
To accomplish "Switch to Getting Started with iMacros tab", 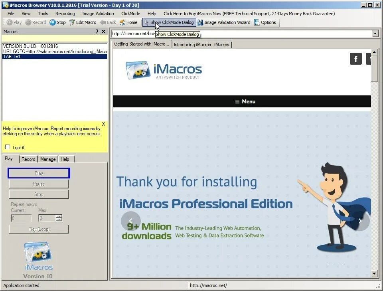I will click(141, 44).
